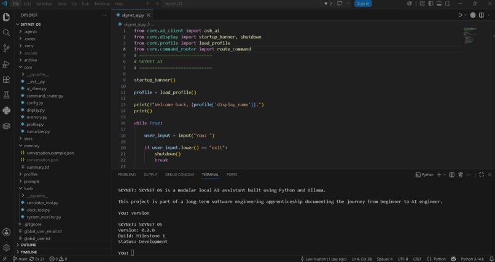Click the editor minimap
The height and width of the screenshot is (262, 495).
pos(471,36)
